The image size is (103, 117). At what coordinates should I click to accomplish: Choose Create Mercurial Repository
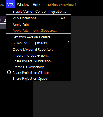pyautogui.click(x=38, y=50)
